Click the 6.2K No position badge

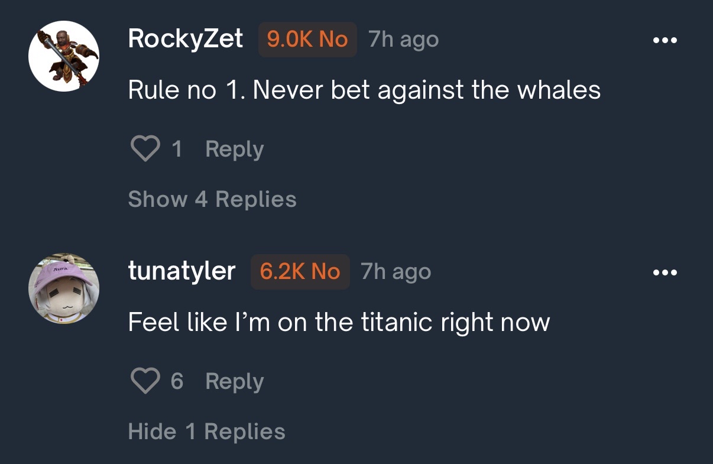(300, 272)
